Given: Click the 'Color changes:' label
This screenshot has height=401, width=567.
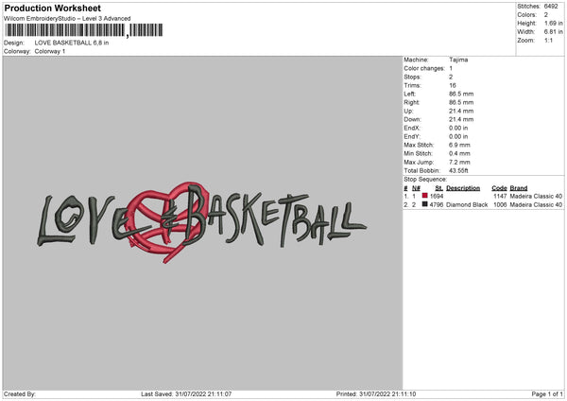Looking at the screenshot, I should [x=424, y=68].
